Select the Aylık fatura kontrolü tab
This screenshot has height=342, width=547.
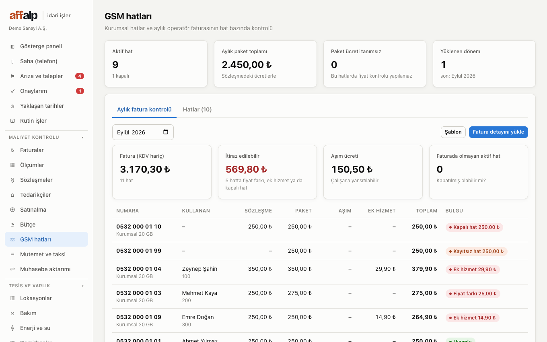144,109
